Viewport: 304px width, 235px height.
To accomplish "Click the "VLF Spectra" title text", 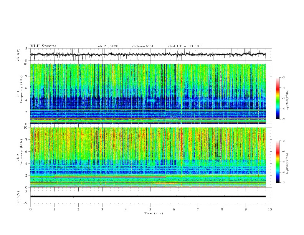I will (43, 46).
